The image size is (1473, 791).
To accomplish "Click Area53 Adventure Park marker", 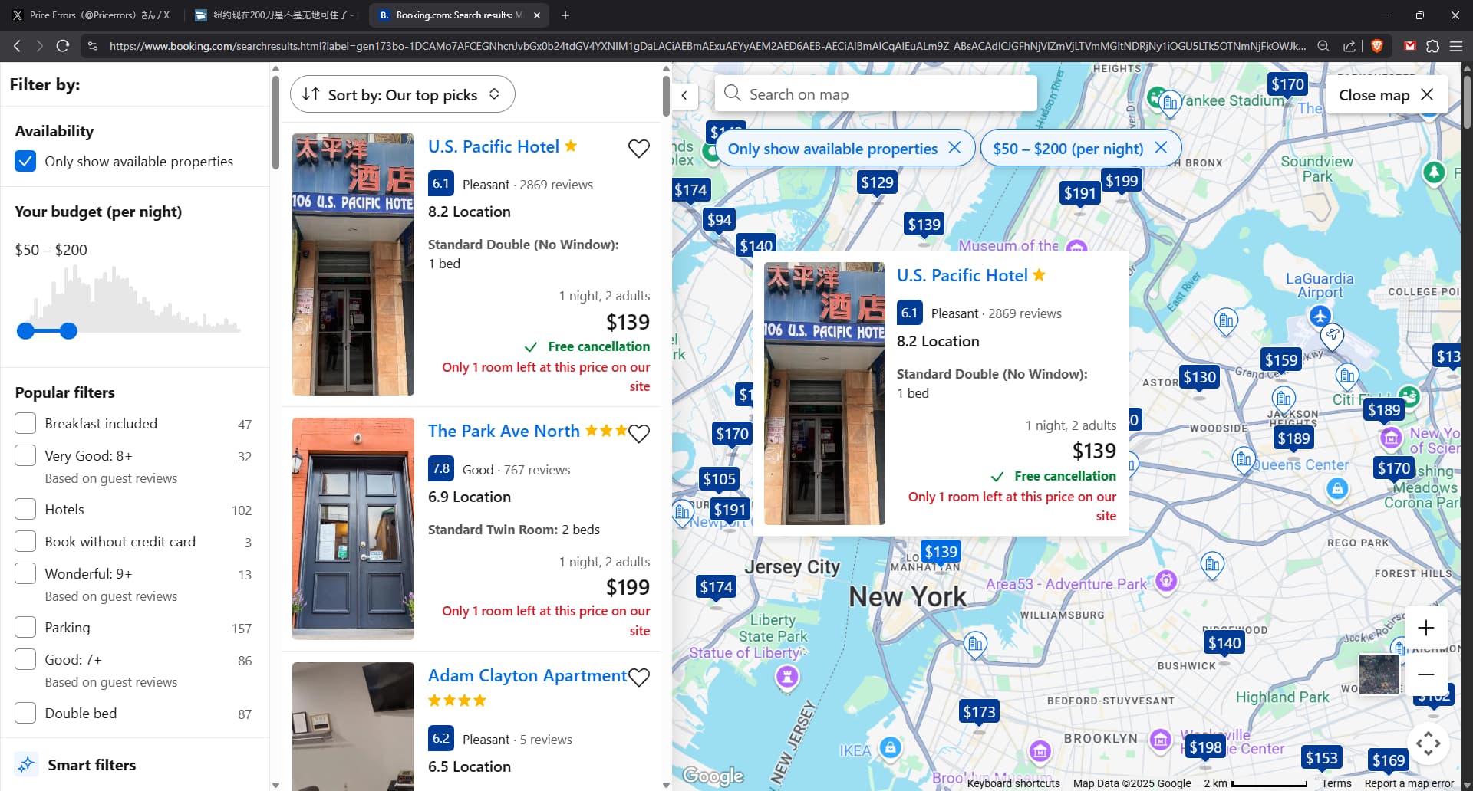I will (1166, 581).
